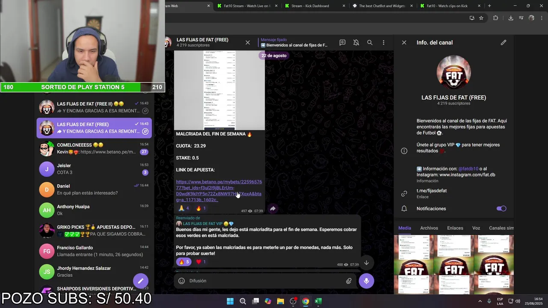548x308 pixels.
Task: Open the GRIKO PICKS chat
Action: point(94,231)
